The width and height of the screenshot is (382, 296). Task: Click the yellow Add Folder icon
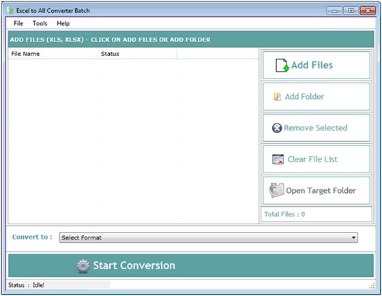pos(277,97)
